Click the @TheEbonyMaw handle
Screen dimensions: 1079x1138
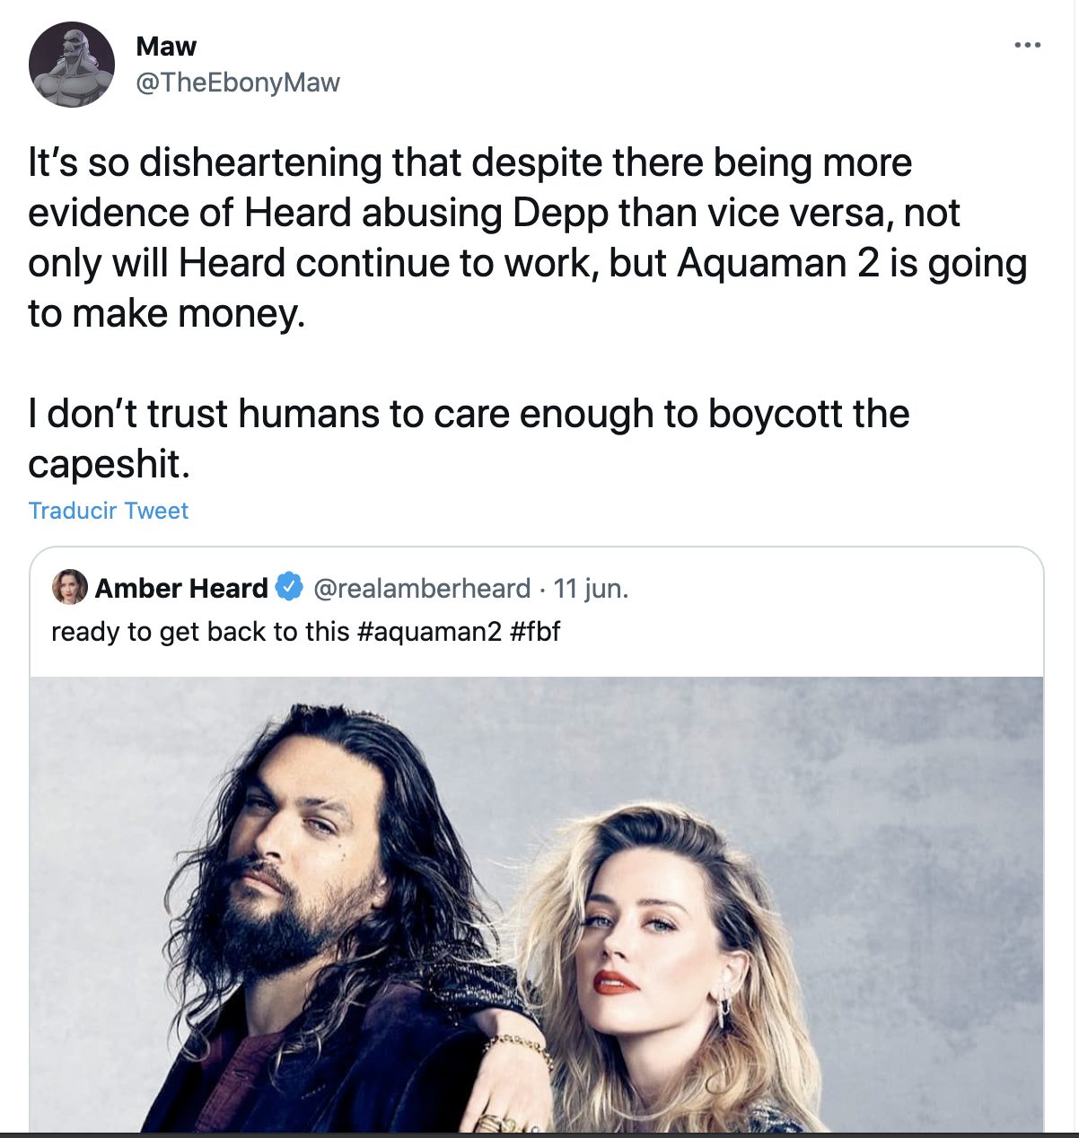click(238, 83)
